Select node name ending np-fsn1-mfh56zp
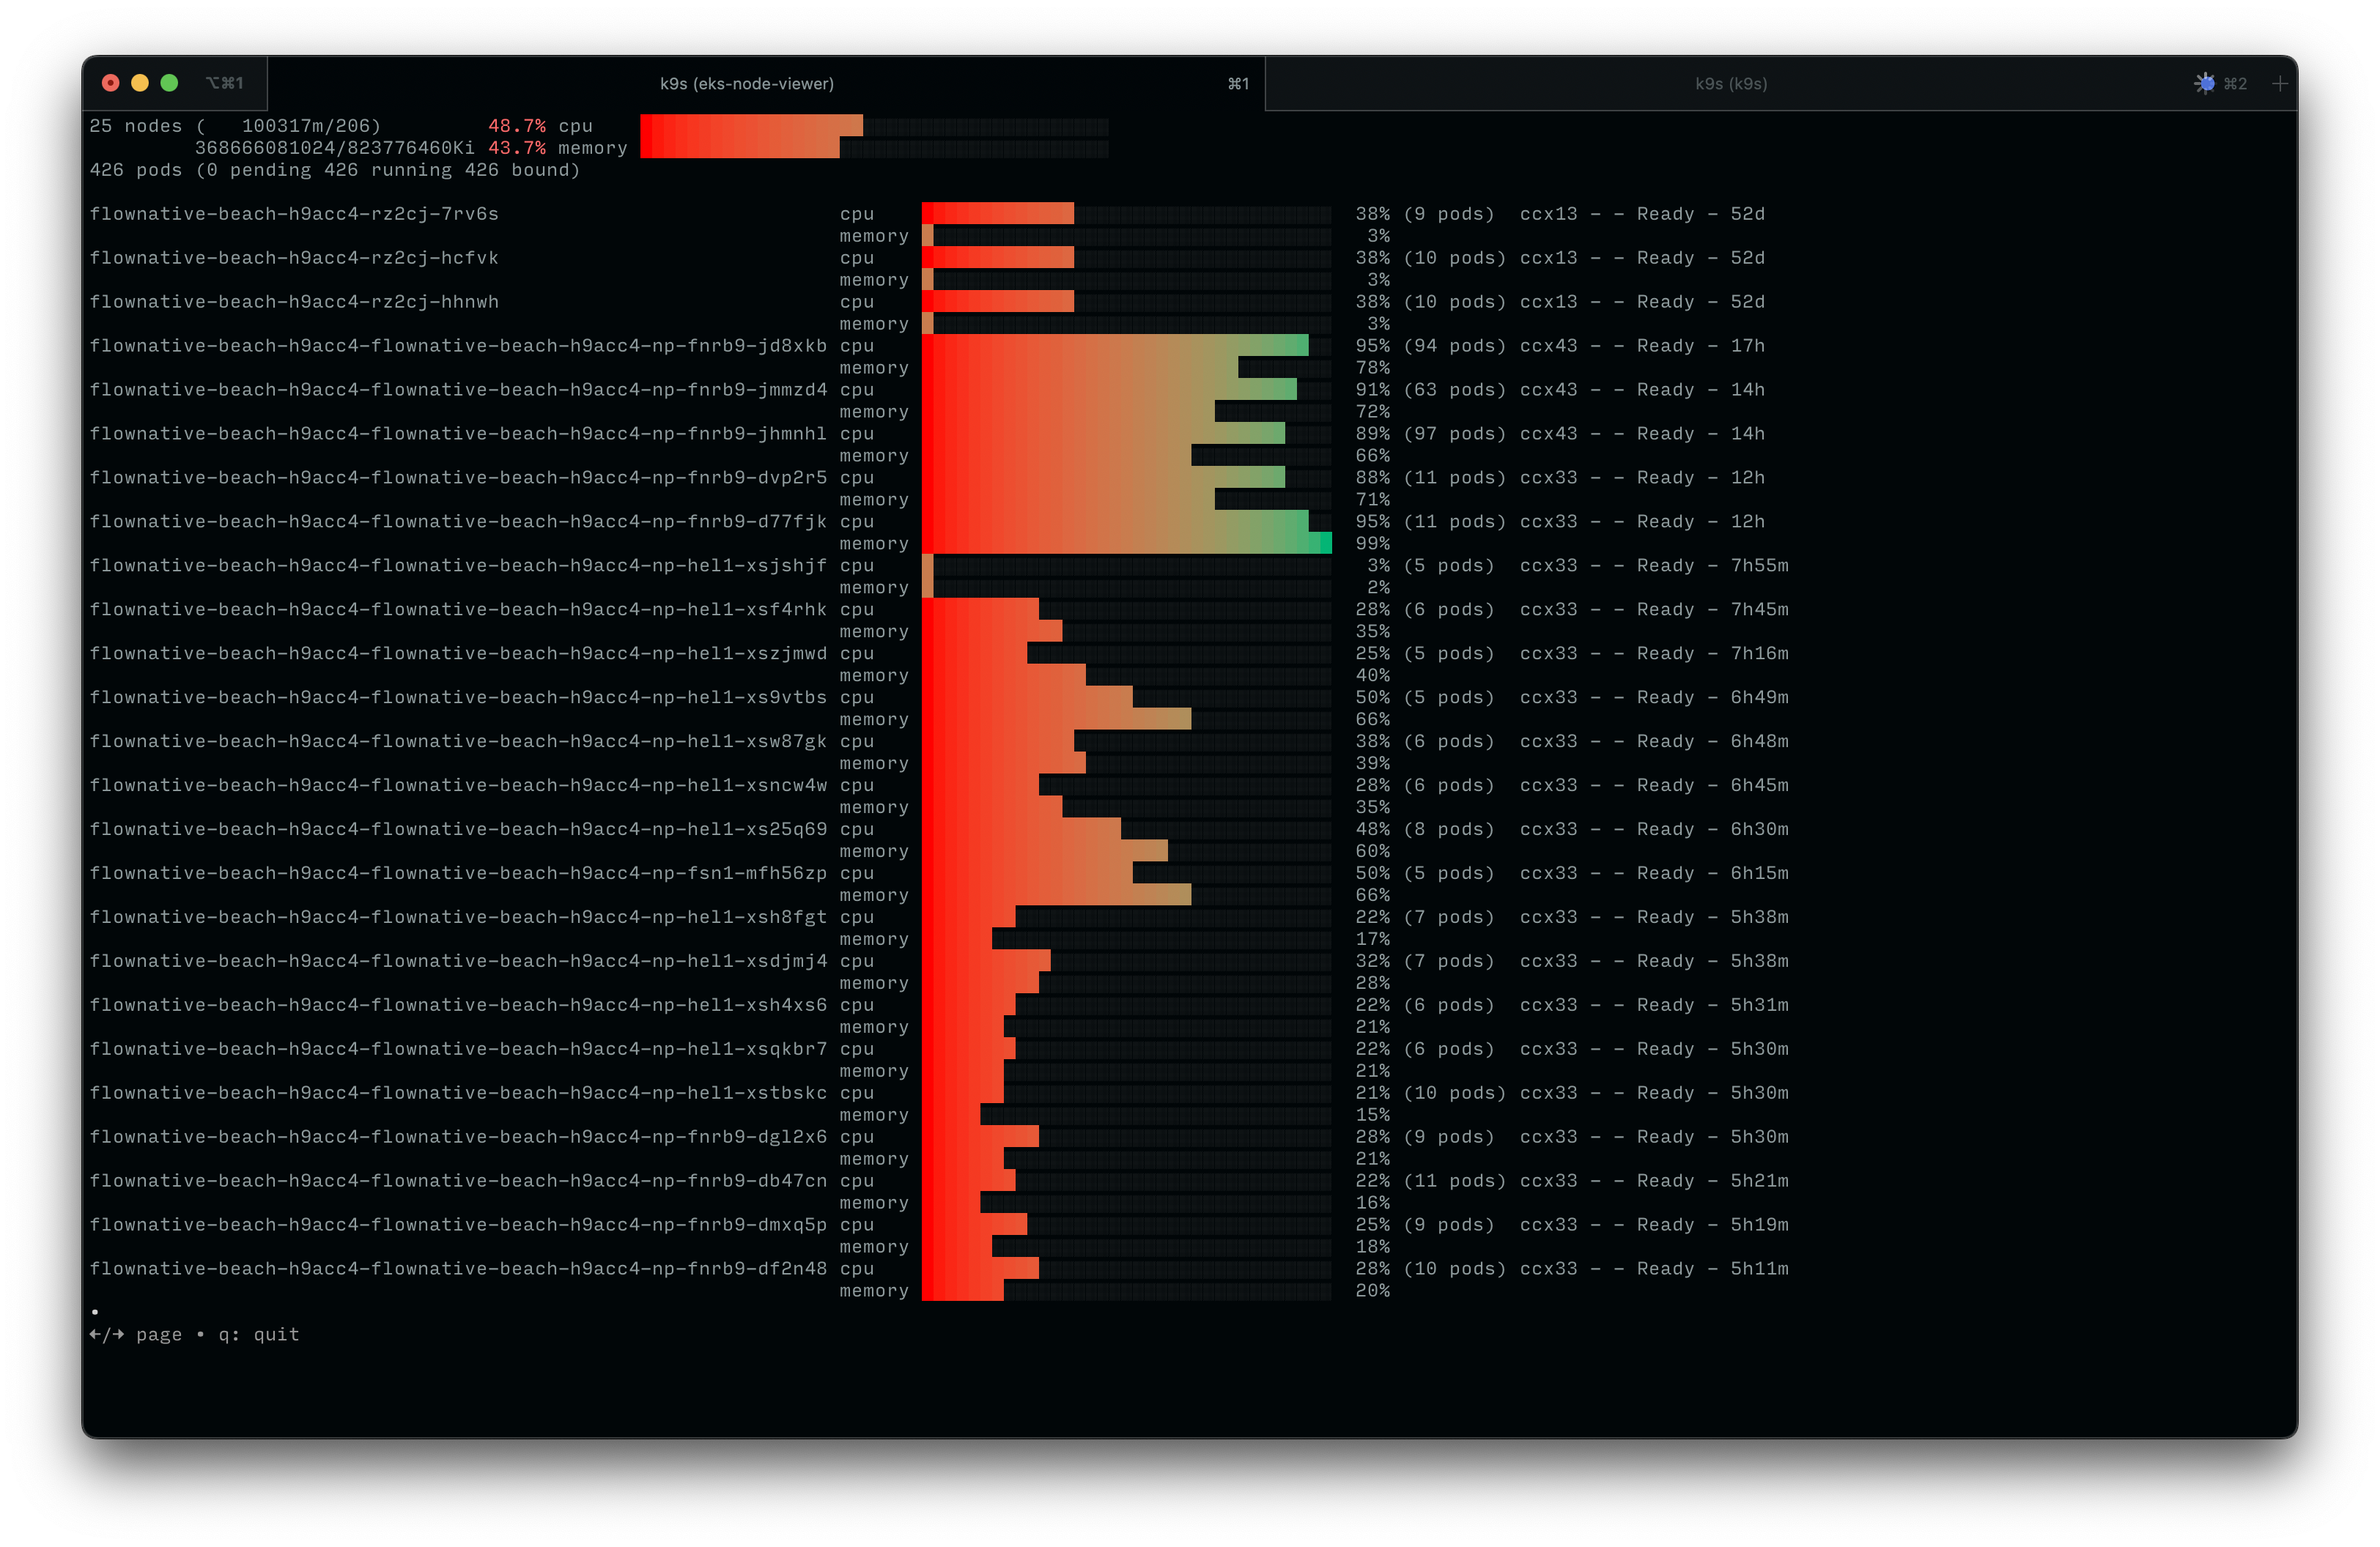Viewport: 2380px width, 1547px height. tap(458, 873)
